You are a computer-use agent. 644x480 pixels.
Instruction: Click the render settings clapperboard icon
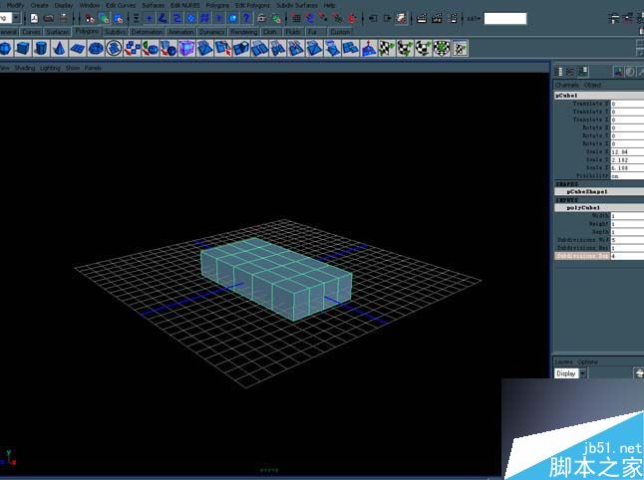point(453,18)
